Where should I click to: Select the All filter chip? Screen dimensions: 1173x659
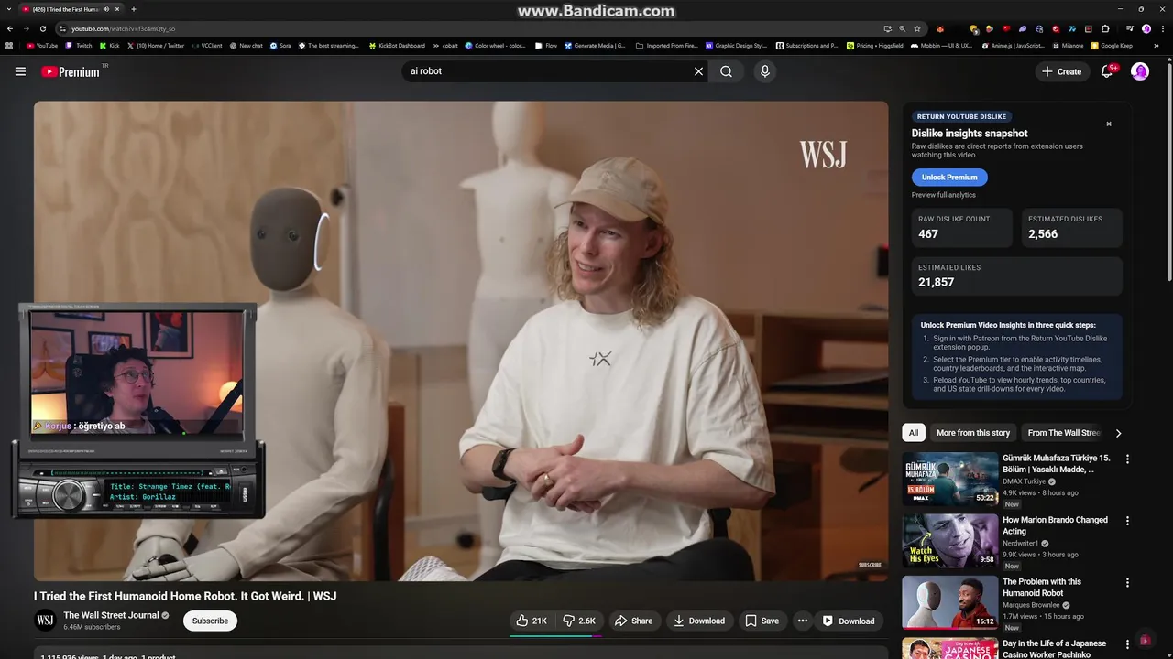point(913,433)
